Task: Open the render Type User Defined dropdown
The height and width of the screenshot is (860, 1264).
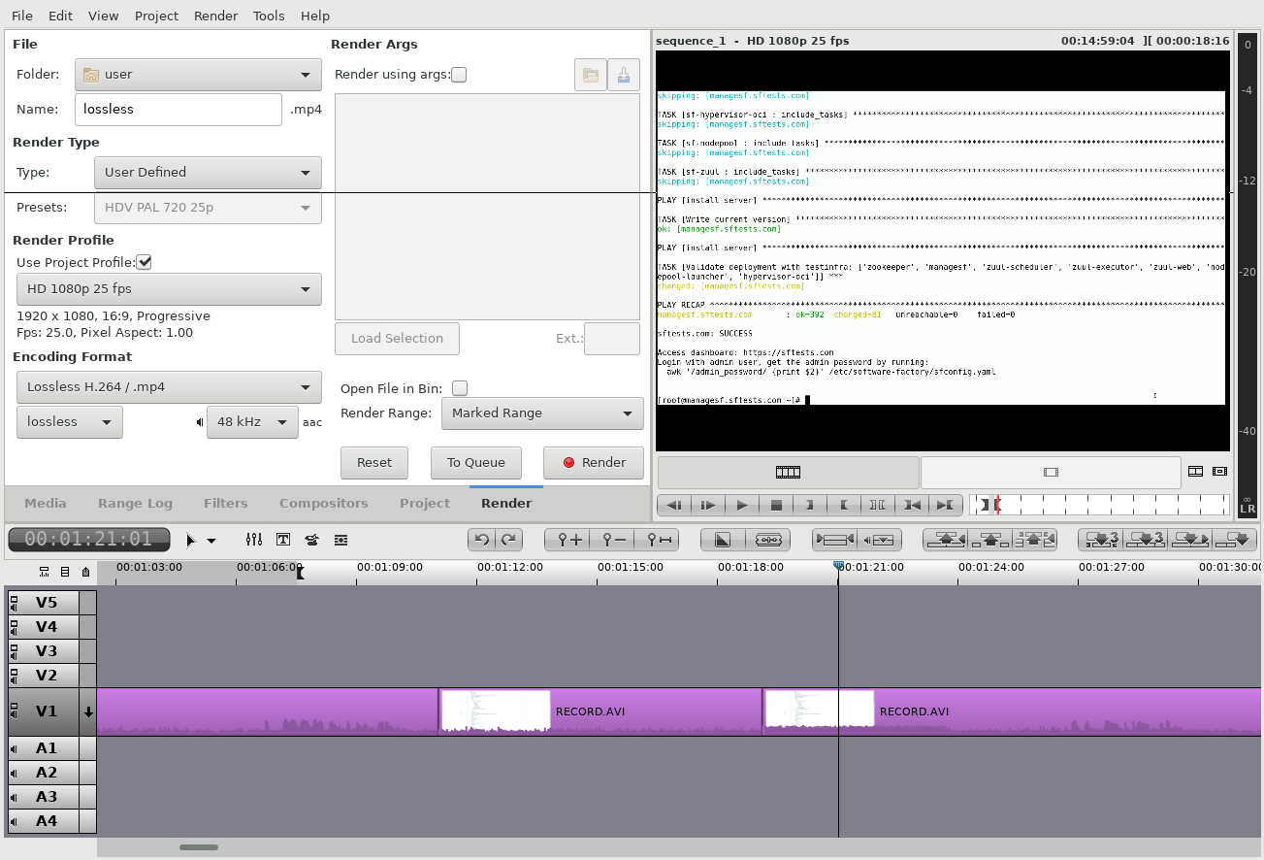Action: coord(208,173)
